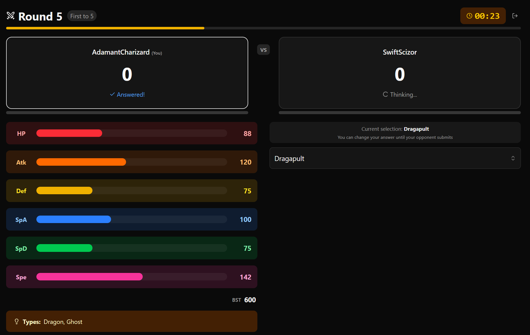Image resolution: width=530 pixels, height=335 pixels.
Task: Click the Round 5 heading
Action: point(40,16)
